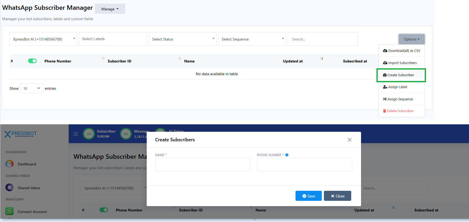This screenshot has width=469, height=222.
Task: Open the Manage dropdown
Action: (x=110, y=9)
